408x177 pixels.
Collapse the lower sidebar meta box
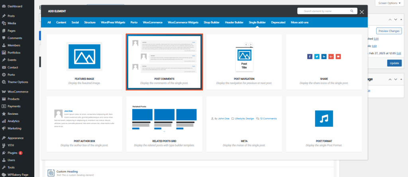(x=402, y=79)
